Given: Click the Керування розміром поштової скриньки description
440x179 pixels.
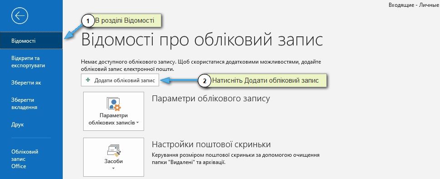Looking at the screenshot, I should (236, 159).
